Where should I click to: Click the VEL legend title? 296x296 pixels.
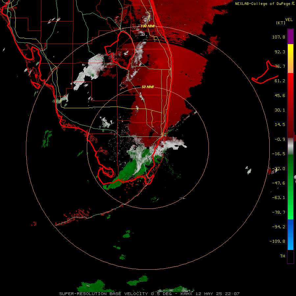click(289, 20)
